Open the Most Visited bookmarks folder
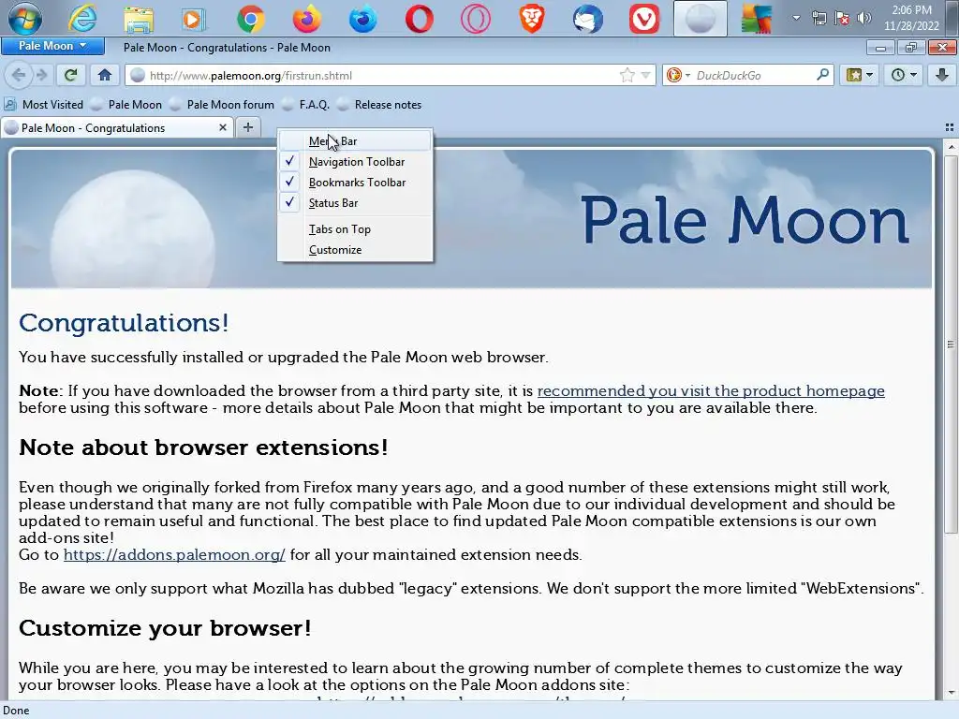 [44, 105]
